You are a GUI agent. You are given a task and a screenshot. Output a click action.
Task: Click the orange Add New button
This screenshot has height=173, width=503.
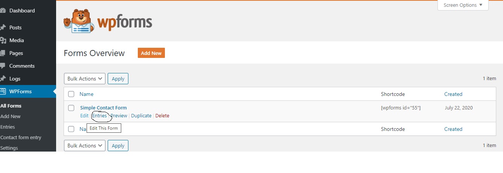point(151,53)
